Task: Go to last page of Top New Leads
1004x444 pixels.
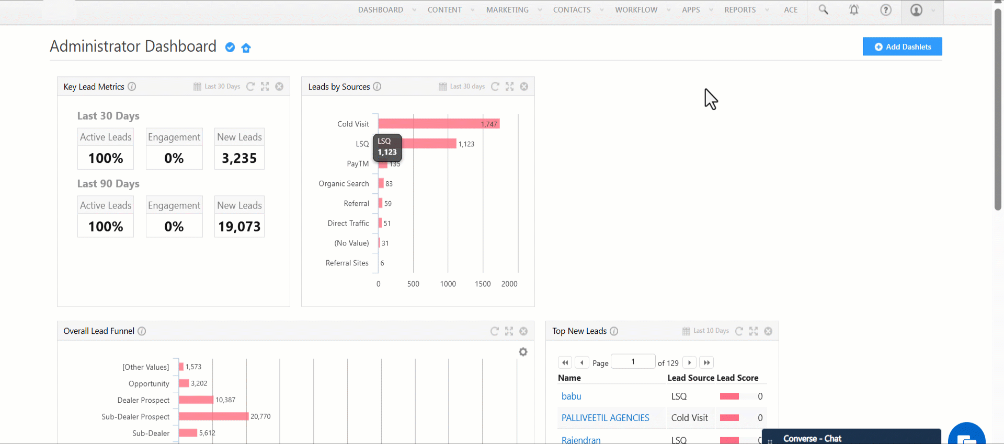Action: coord(706,363)
